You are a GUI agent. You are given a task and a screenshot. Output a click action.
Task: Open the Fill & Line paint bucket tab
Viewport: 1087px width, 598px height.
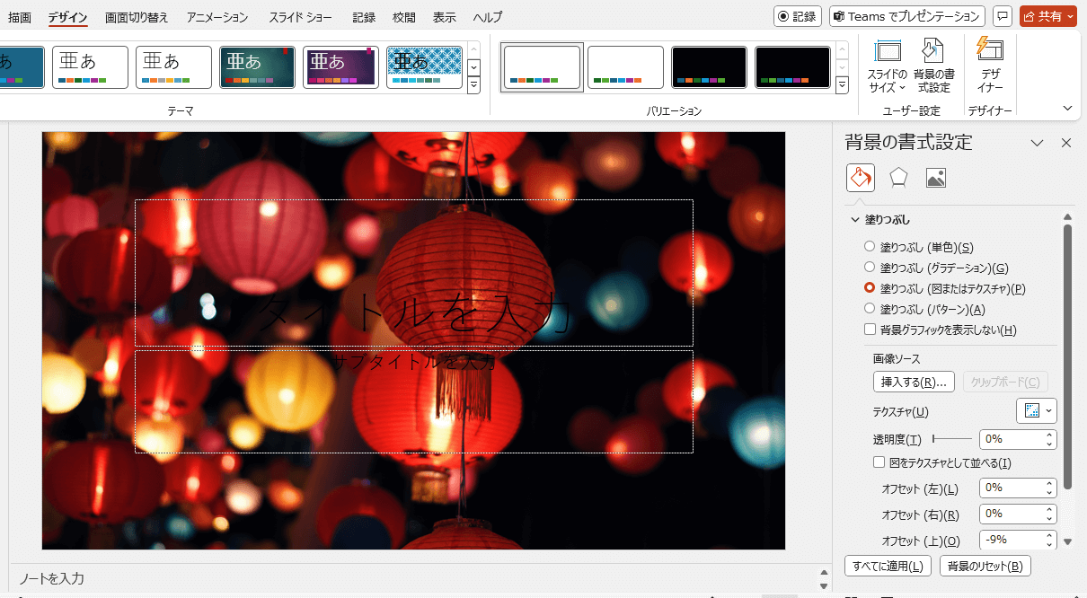click(861, 178)
